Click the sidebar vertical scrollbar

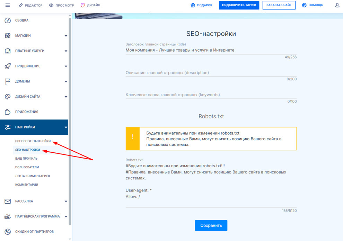pos(70,122)
